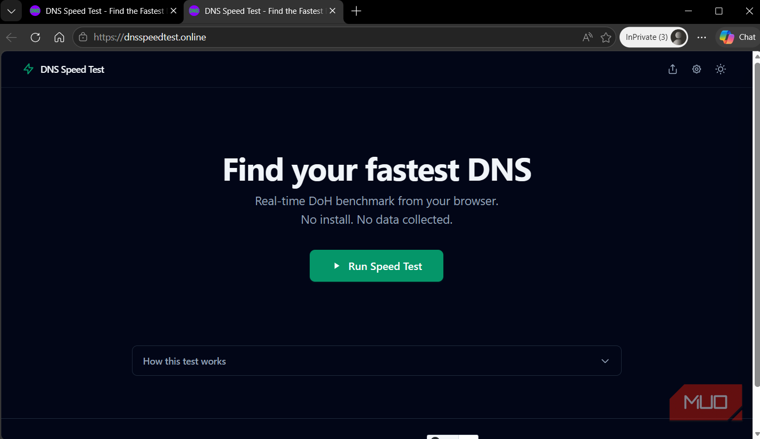Open the share icon in the page header
Viewport: 760px width, 439px height.
coord(673,69)
